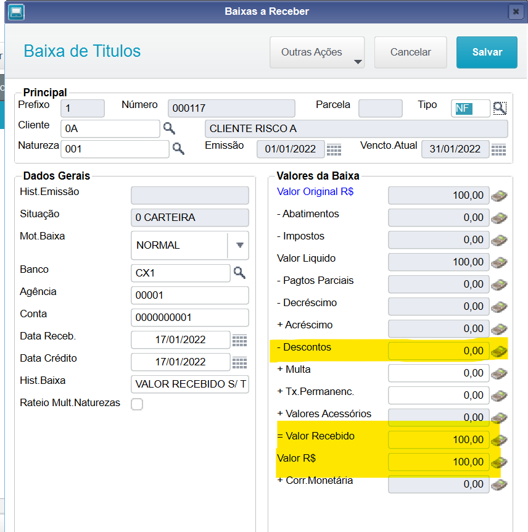Viewport: 528px width, 532px height.
Task: Click the Multa value field
Action: point(439,373)
